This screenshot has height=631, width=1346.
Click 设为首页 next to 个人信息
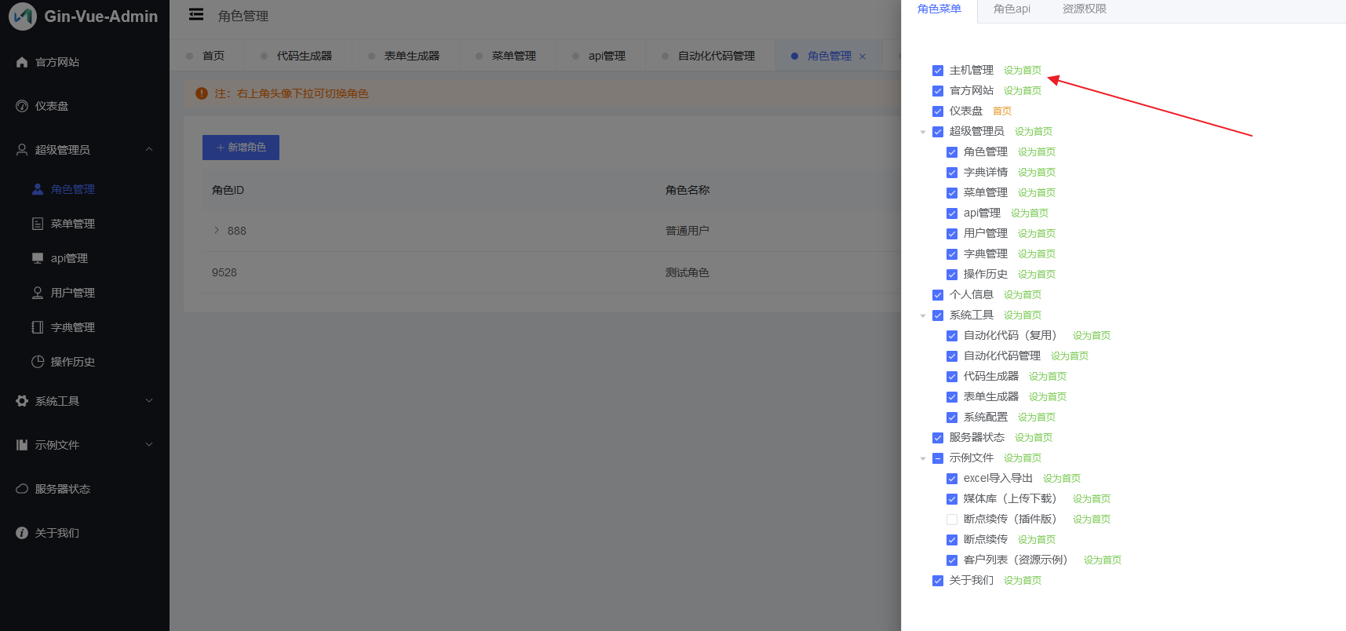[x=1023, y=295]
